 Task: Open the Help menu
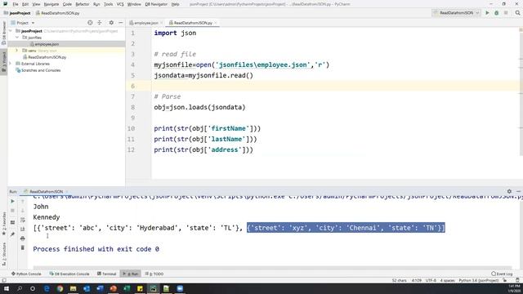tap(175, 4)
